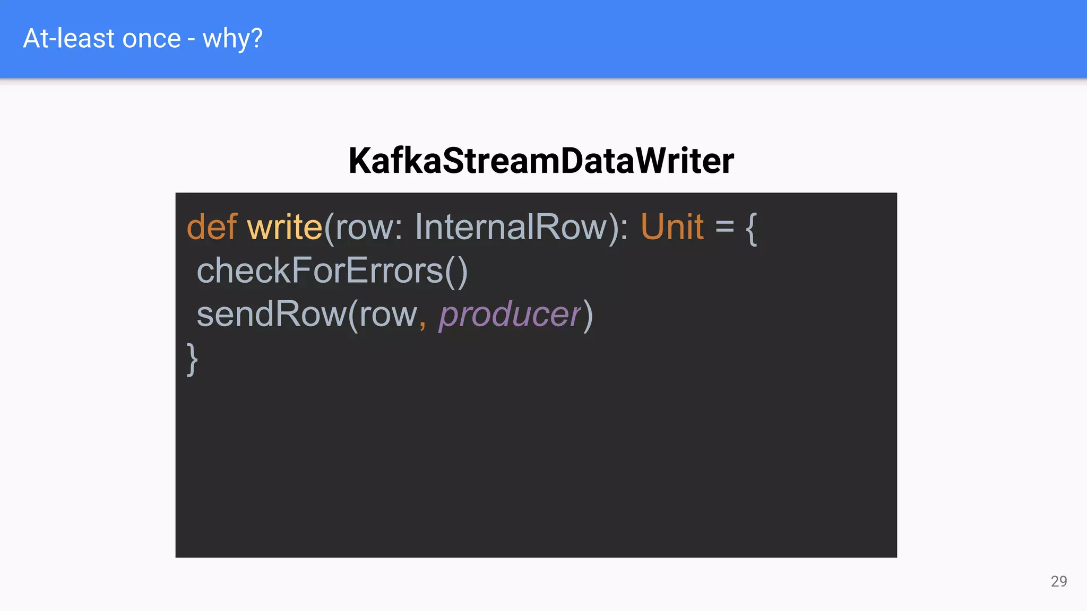Click the slide title 'At-least once - why?'

point(143,39)
